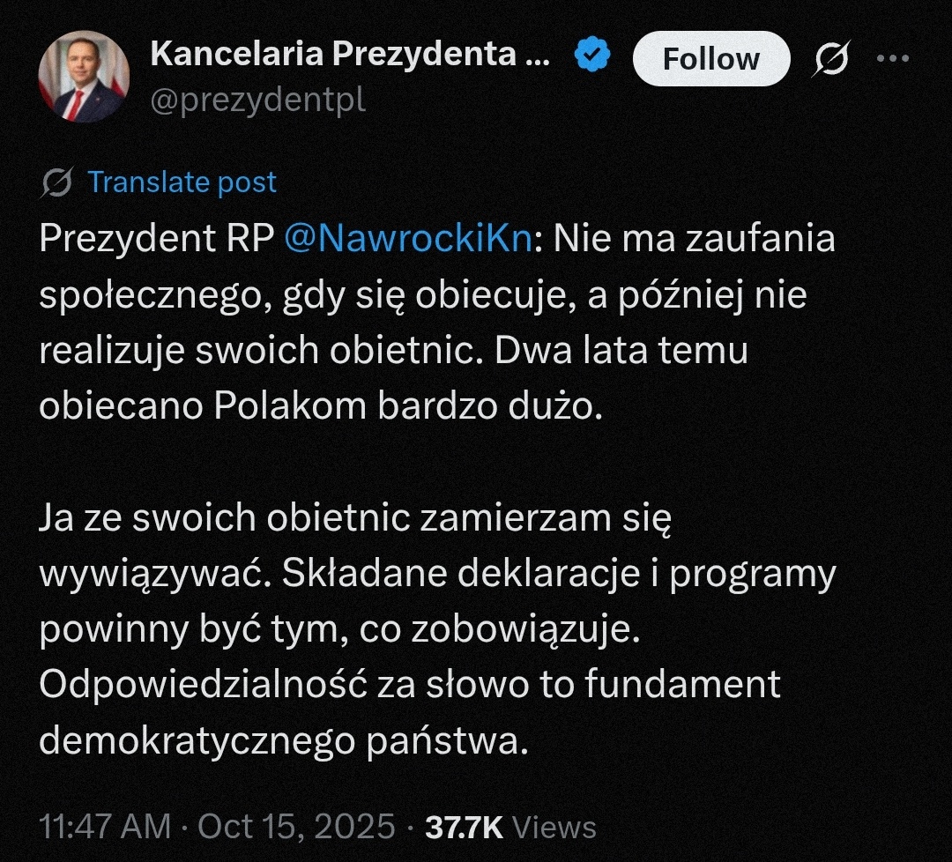Click the @prezydentpl handle

click(x=258, y=101)
